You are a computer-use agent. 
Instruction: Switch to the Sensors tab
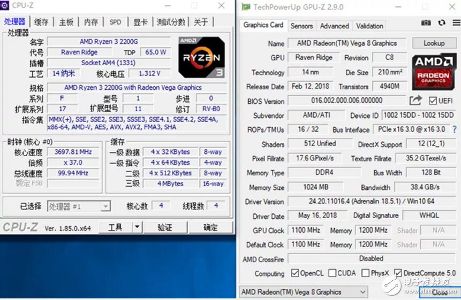301,26
